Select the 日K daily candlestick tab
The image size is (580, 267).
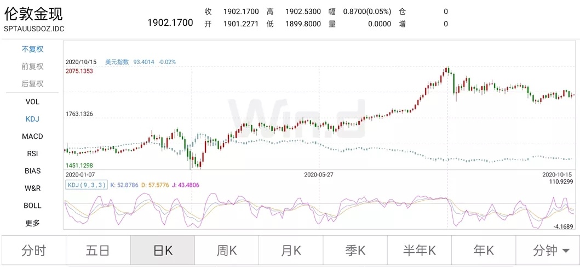tap(162, 251)
